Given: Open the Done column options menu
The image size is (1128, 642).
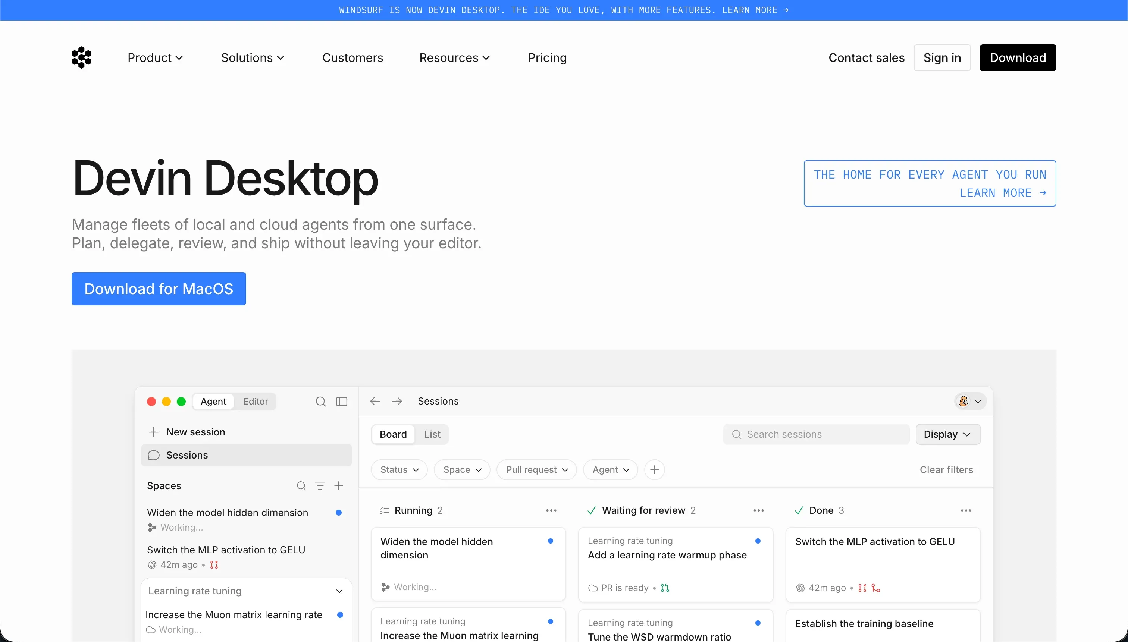Looking at the screenshot, I should click(x=966, y=510).
